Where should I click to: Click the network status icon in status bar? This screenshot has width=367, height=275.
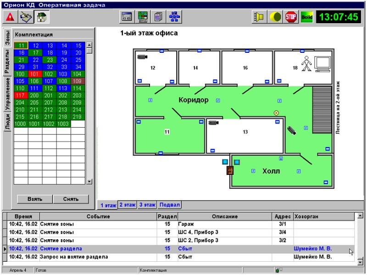(x=278, y=270)
